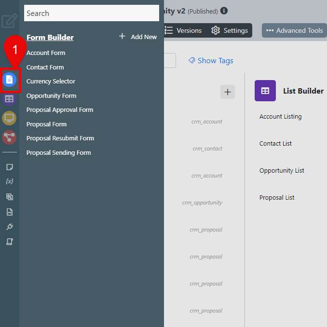Click the purple List Builder heading icon
Image resolution: width=327 pixels, height=327 pixels.
[x=265, y=91]
